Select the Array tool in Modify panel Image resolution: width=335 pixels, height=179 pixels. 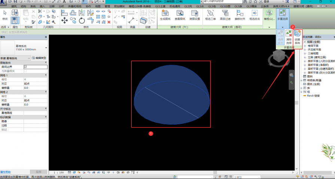(98, 17)
